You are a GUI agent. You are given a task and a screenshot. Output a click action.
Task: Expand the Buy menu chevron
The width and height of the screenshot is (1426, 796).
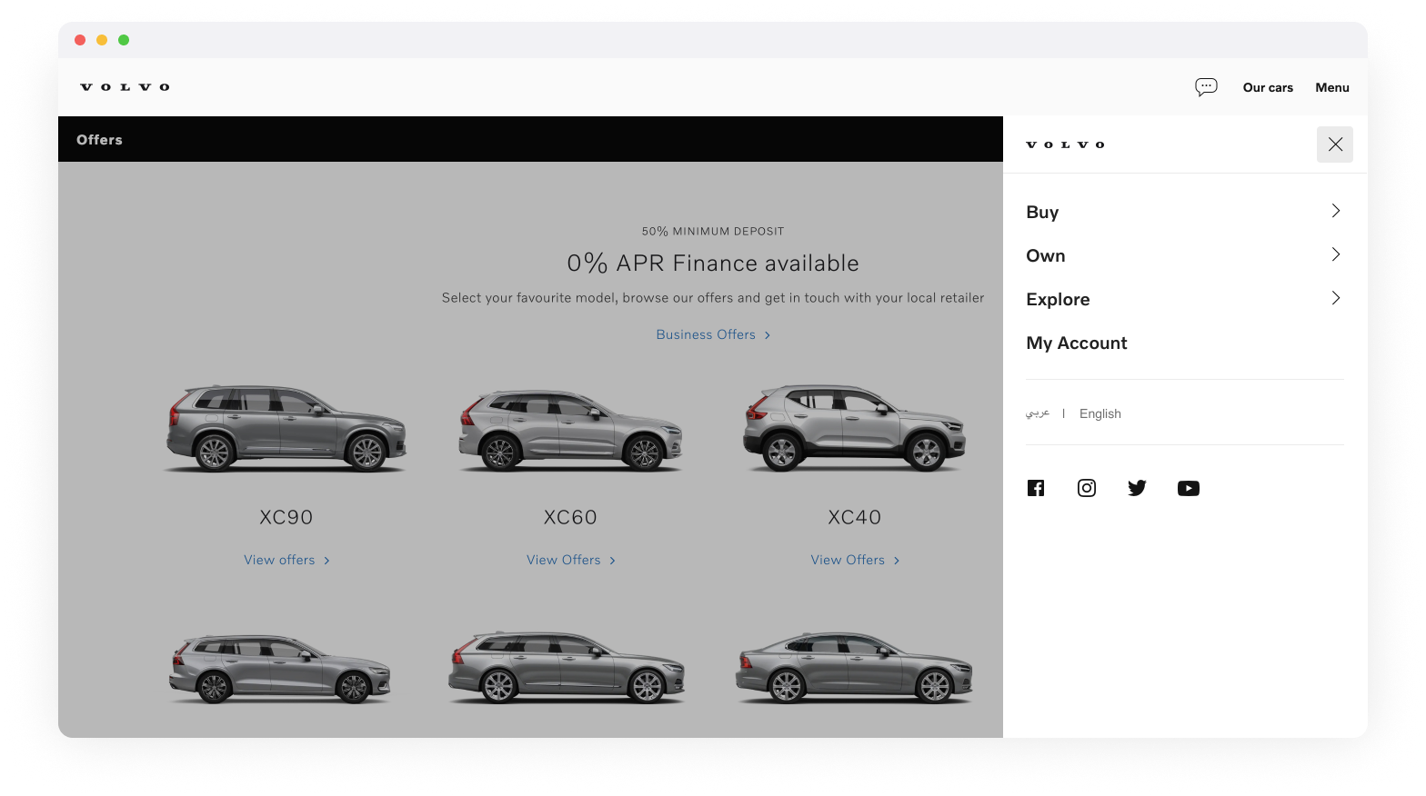1336,211
